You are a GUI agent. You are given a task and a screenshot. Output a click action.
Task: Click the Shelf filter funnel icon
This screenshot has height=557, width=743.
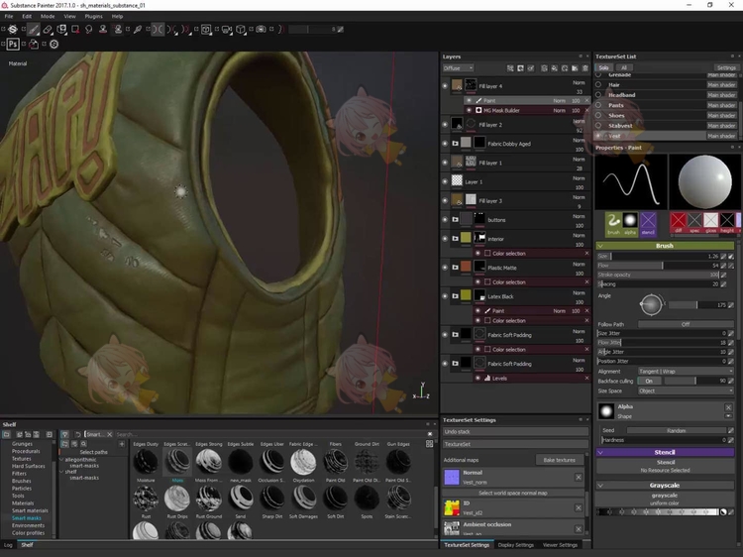[65, 434]
